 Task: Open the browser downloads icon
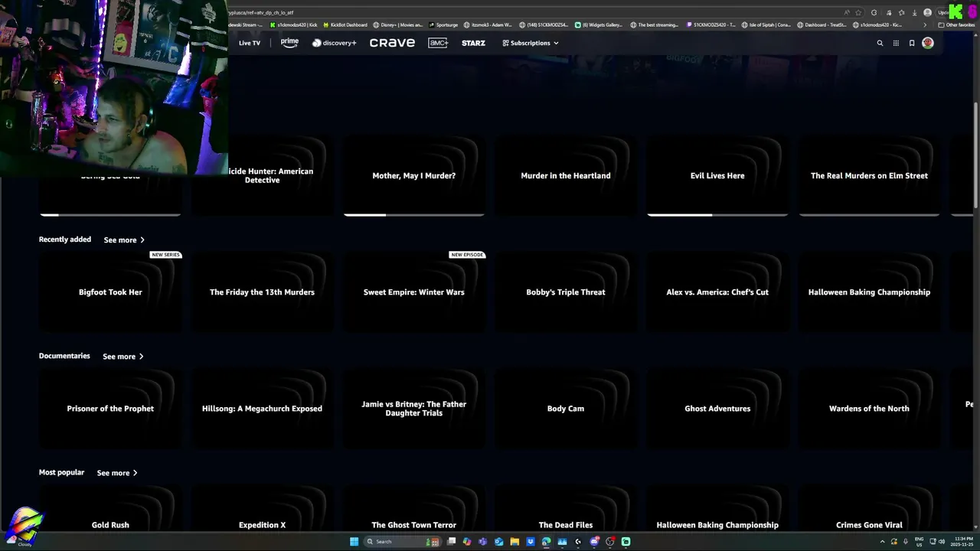914,12
